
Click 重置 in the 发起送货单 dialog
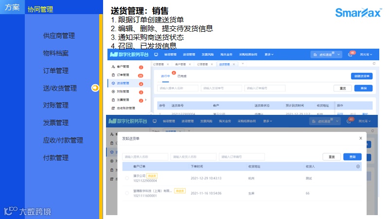[x=332, y=157]
